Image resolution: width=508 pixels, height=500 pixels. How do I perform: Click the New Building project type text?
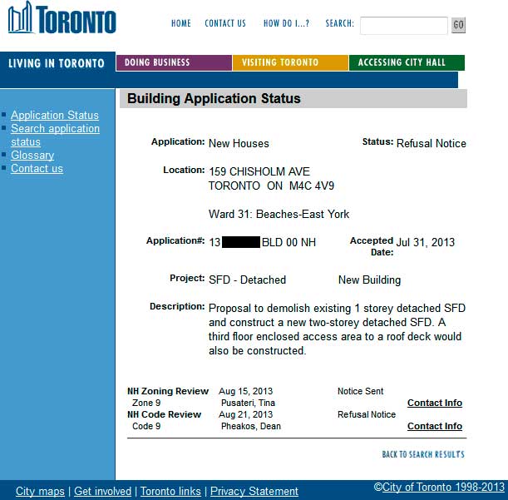[x=369, y=280]
